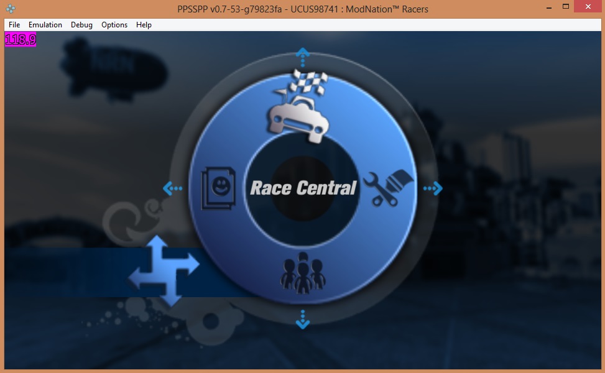
Task: Click the up arrow above the wheel
Action: (x=303, y=57)
